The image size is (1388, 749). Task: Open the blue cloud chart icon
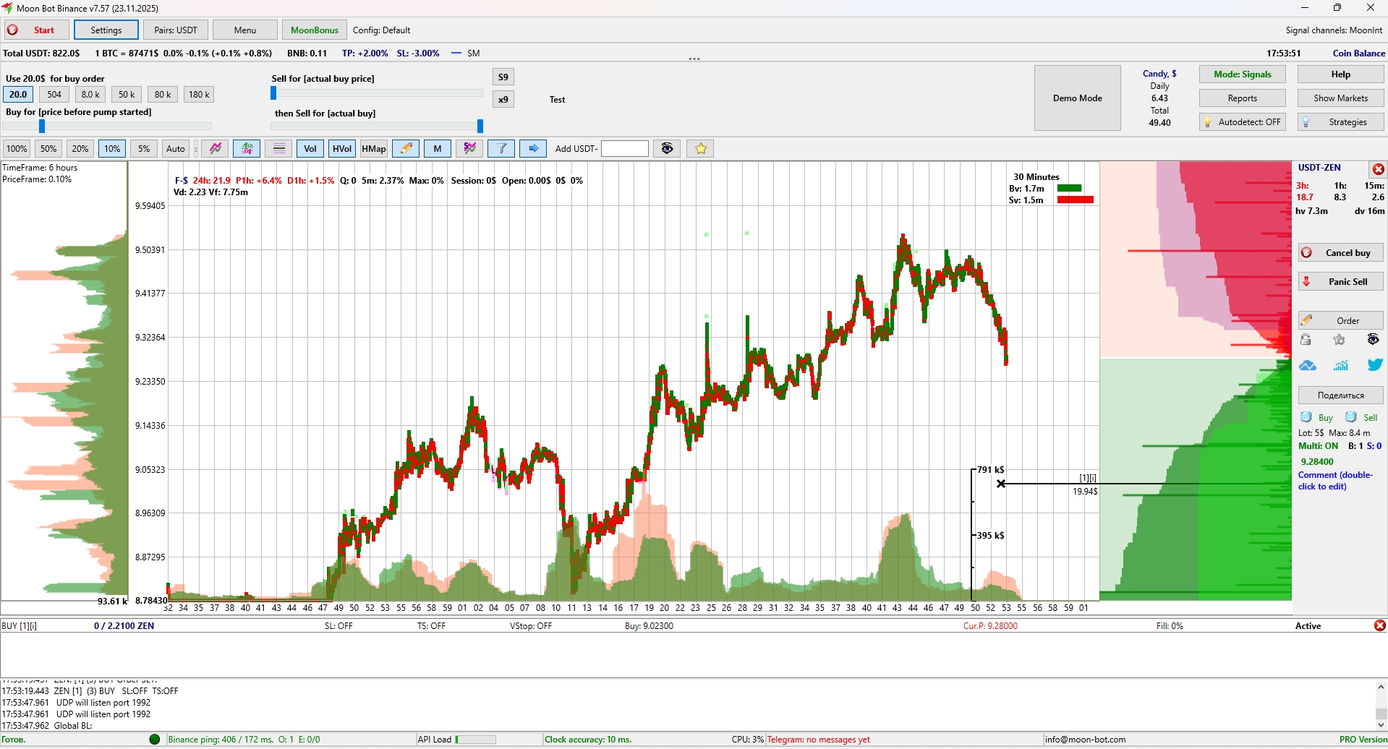coord(1307,365)
